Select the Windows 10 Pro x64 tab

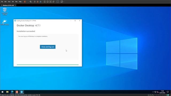(x=8, y=5)
